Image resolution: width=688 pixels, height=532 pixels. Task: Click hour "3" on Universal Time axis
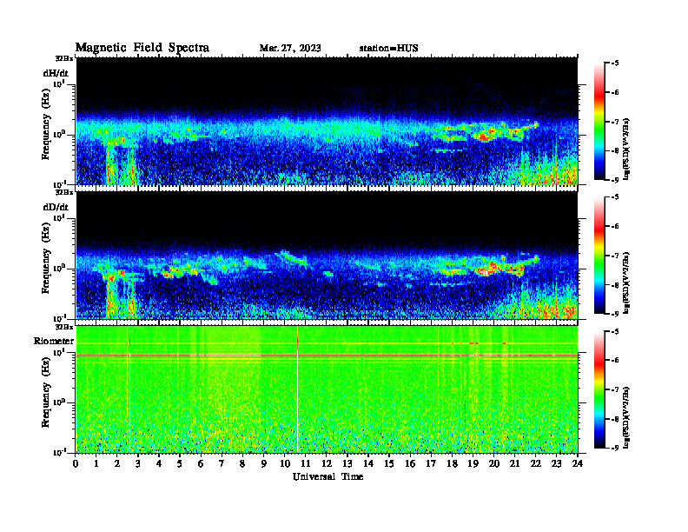(138, 463)
